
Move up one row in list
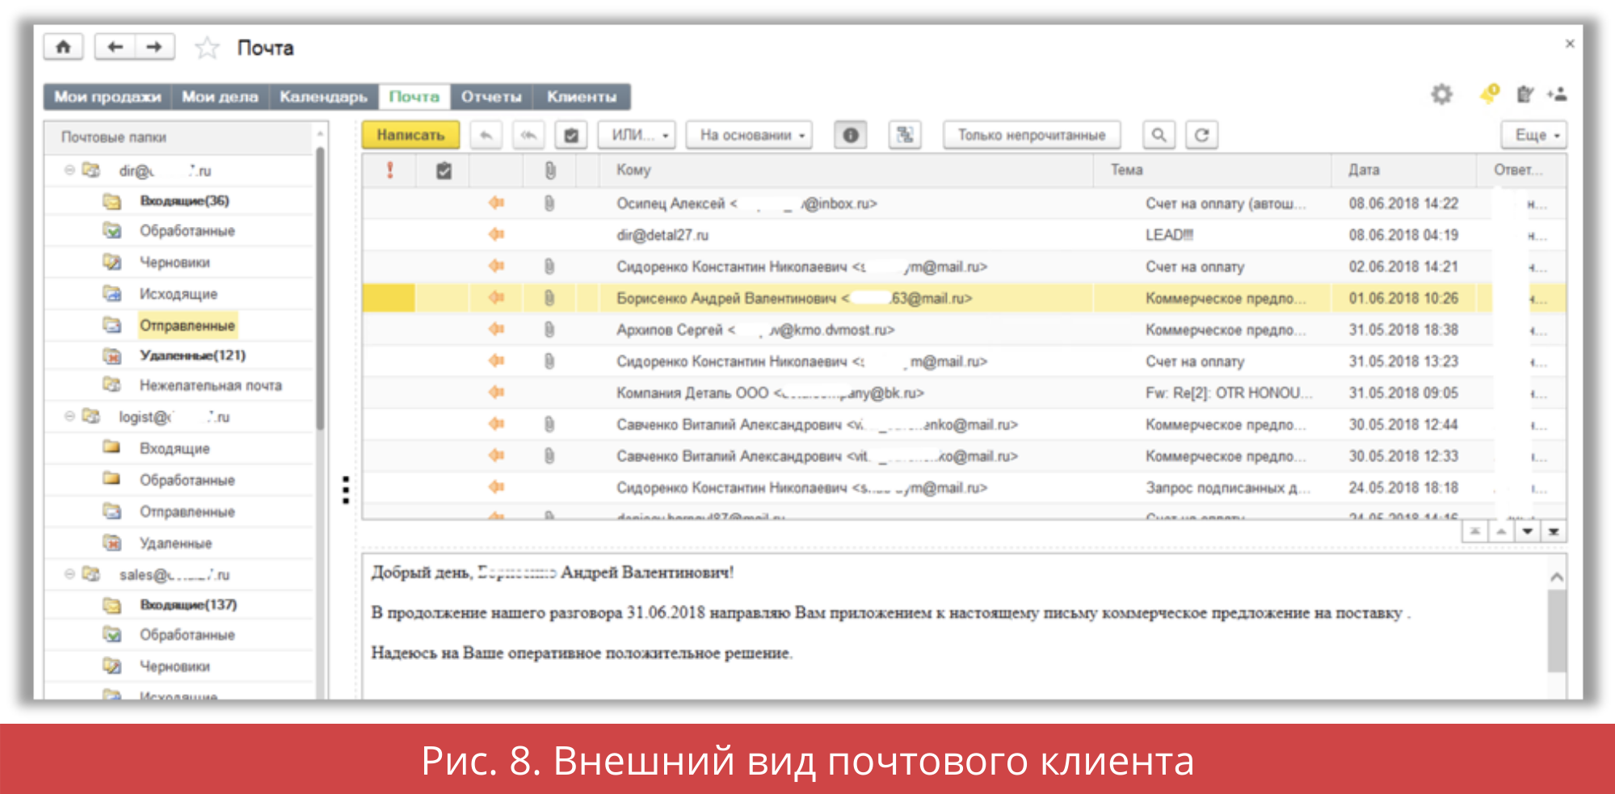point(1501,531)
